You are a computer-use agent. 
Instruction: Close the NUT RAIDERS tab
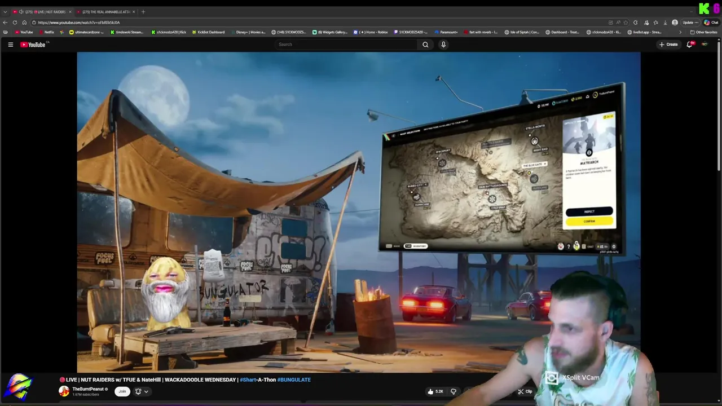tap(71, 12)
